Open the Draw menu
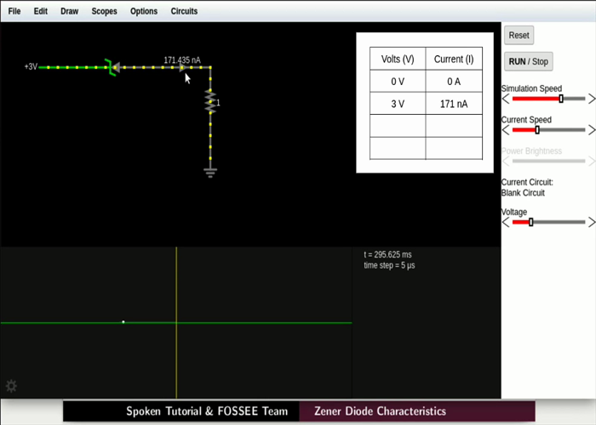This screenshot has width=596, height=425. (x=69, y=11)
